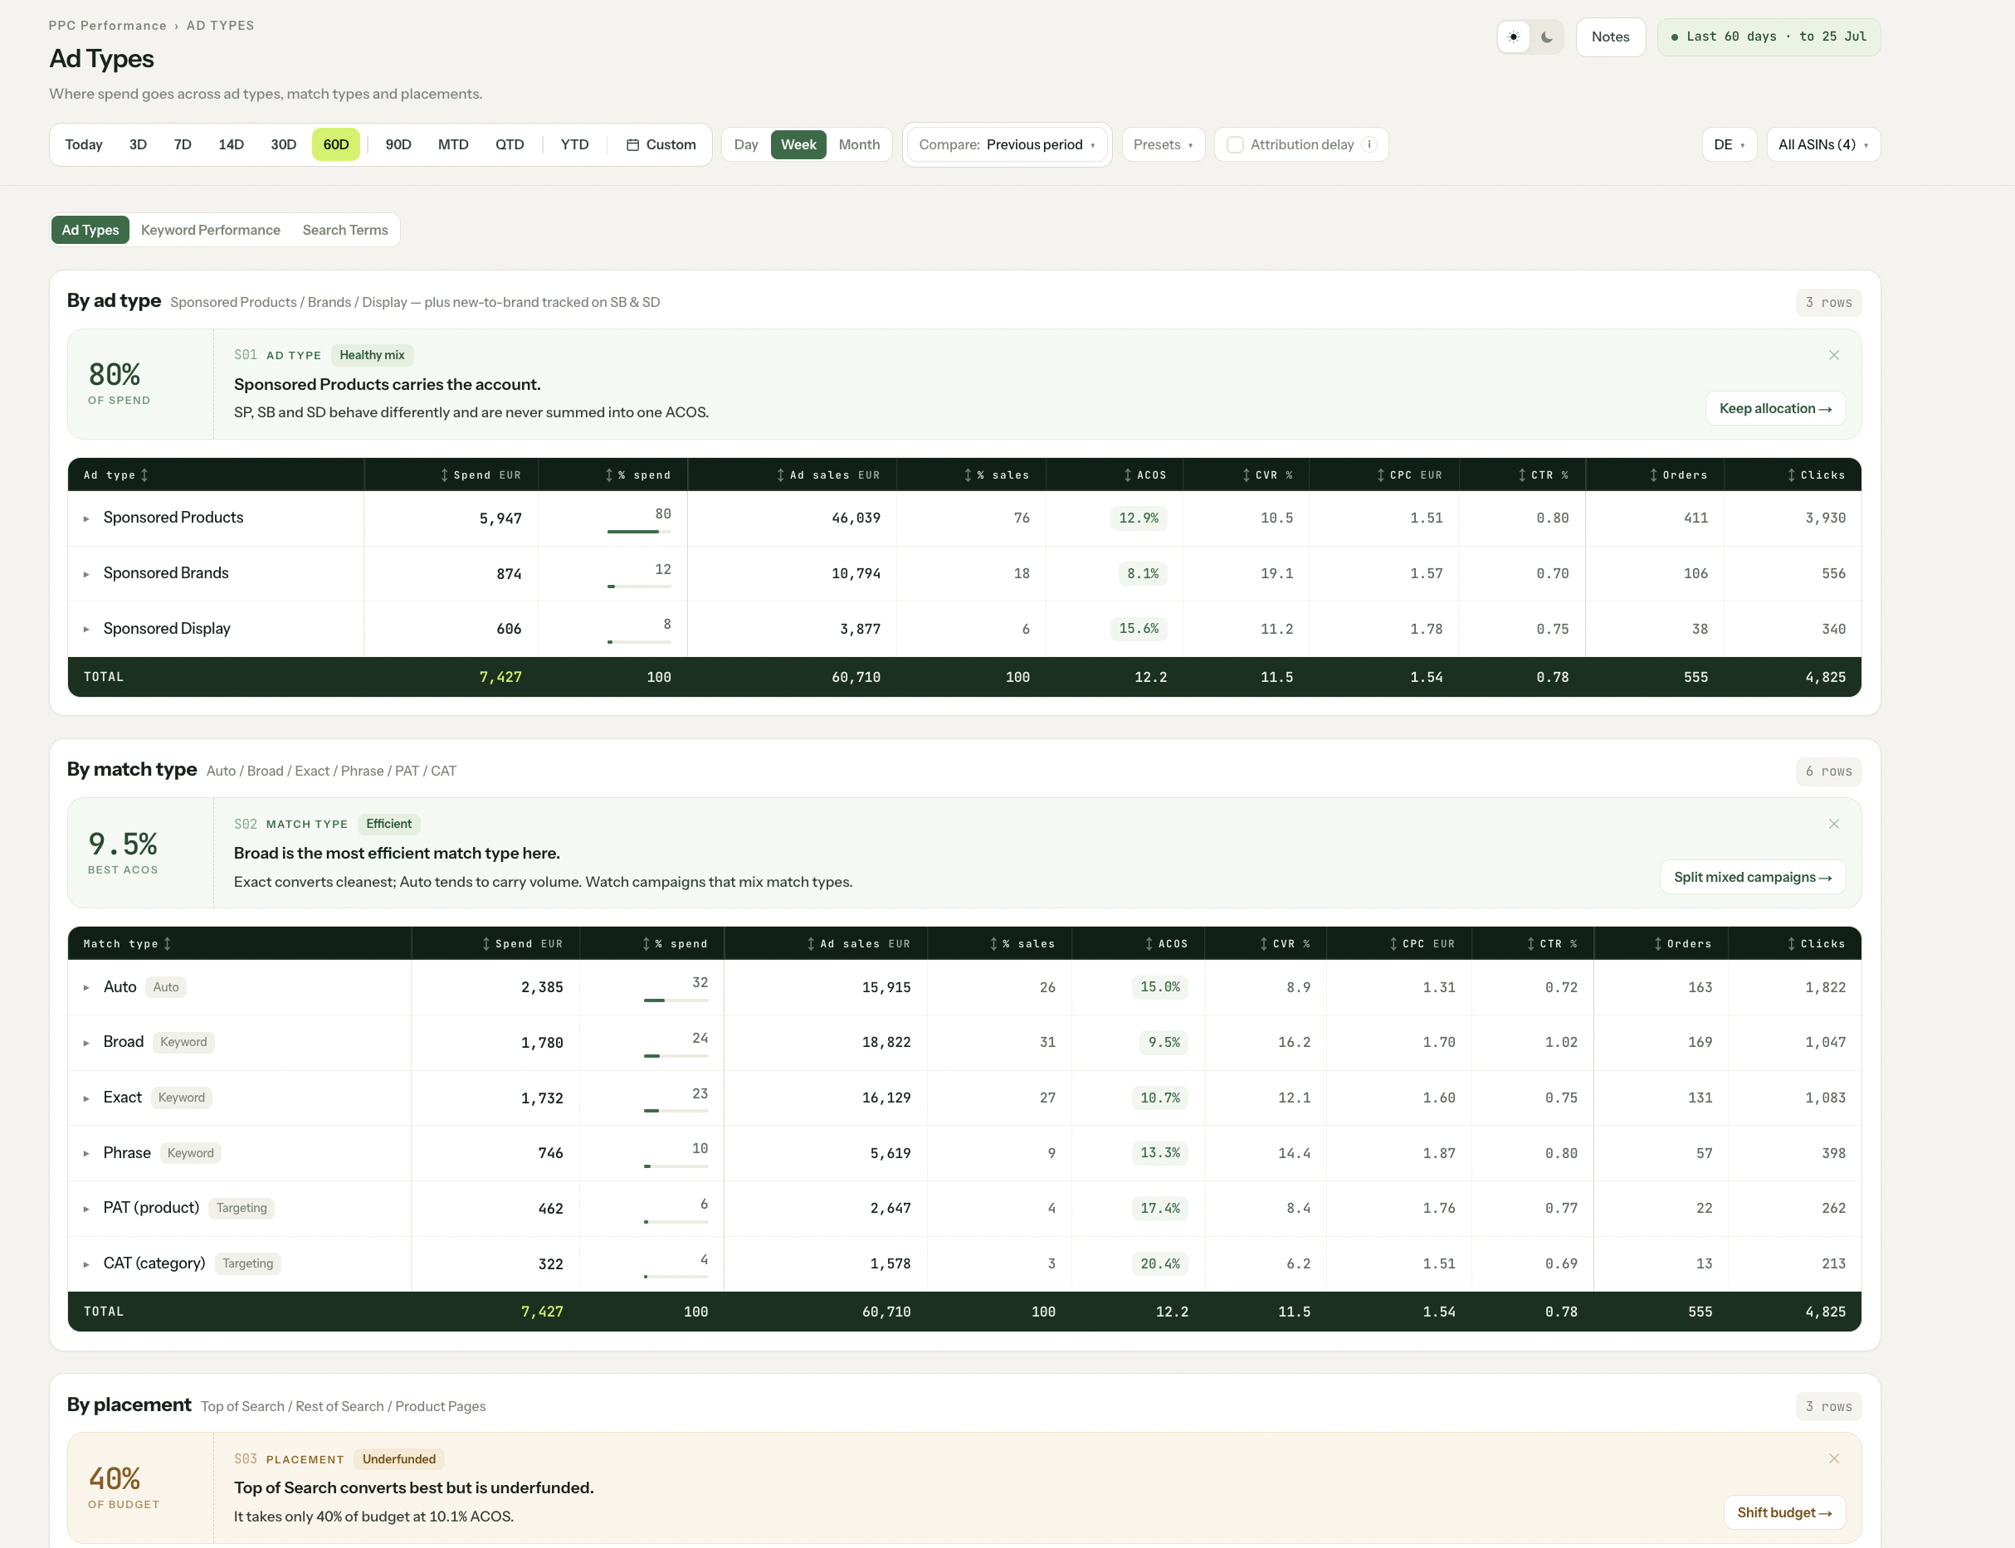Set granularity to Month

(859, 144)
